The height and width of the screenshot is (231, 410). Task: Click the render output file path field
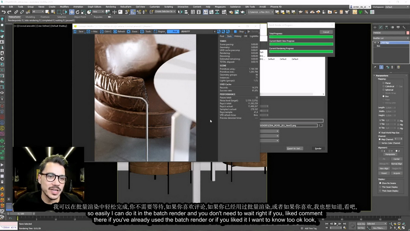point(289,126)
